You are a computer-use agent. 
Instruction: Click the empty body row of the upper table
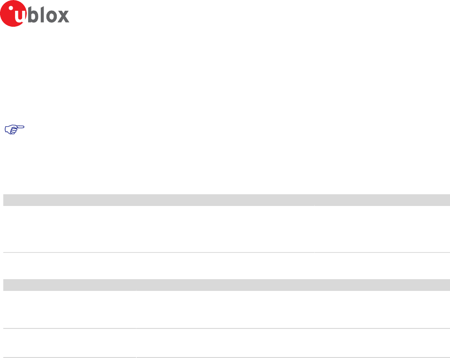click(x=227, y=229)
